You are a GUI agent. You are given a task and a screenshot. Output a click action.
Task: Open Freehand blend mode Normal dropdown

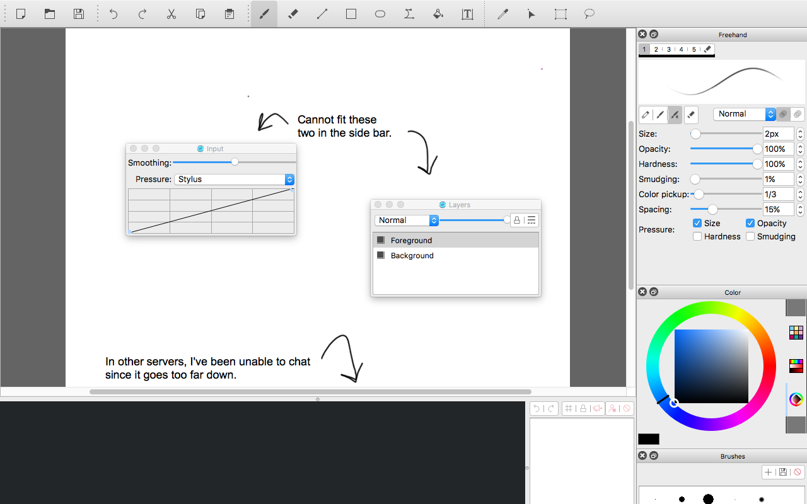(x=745, y=114)
